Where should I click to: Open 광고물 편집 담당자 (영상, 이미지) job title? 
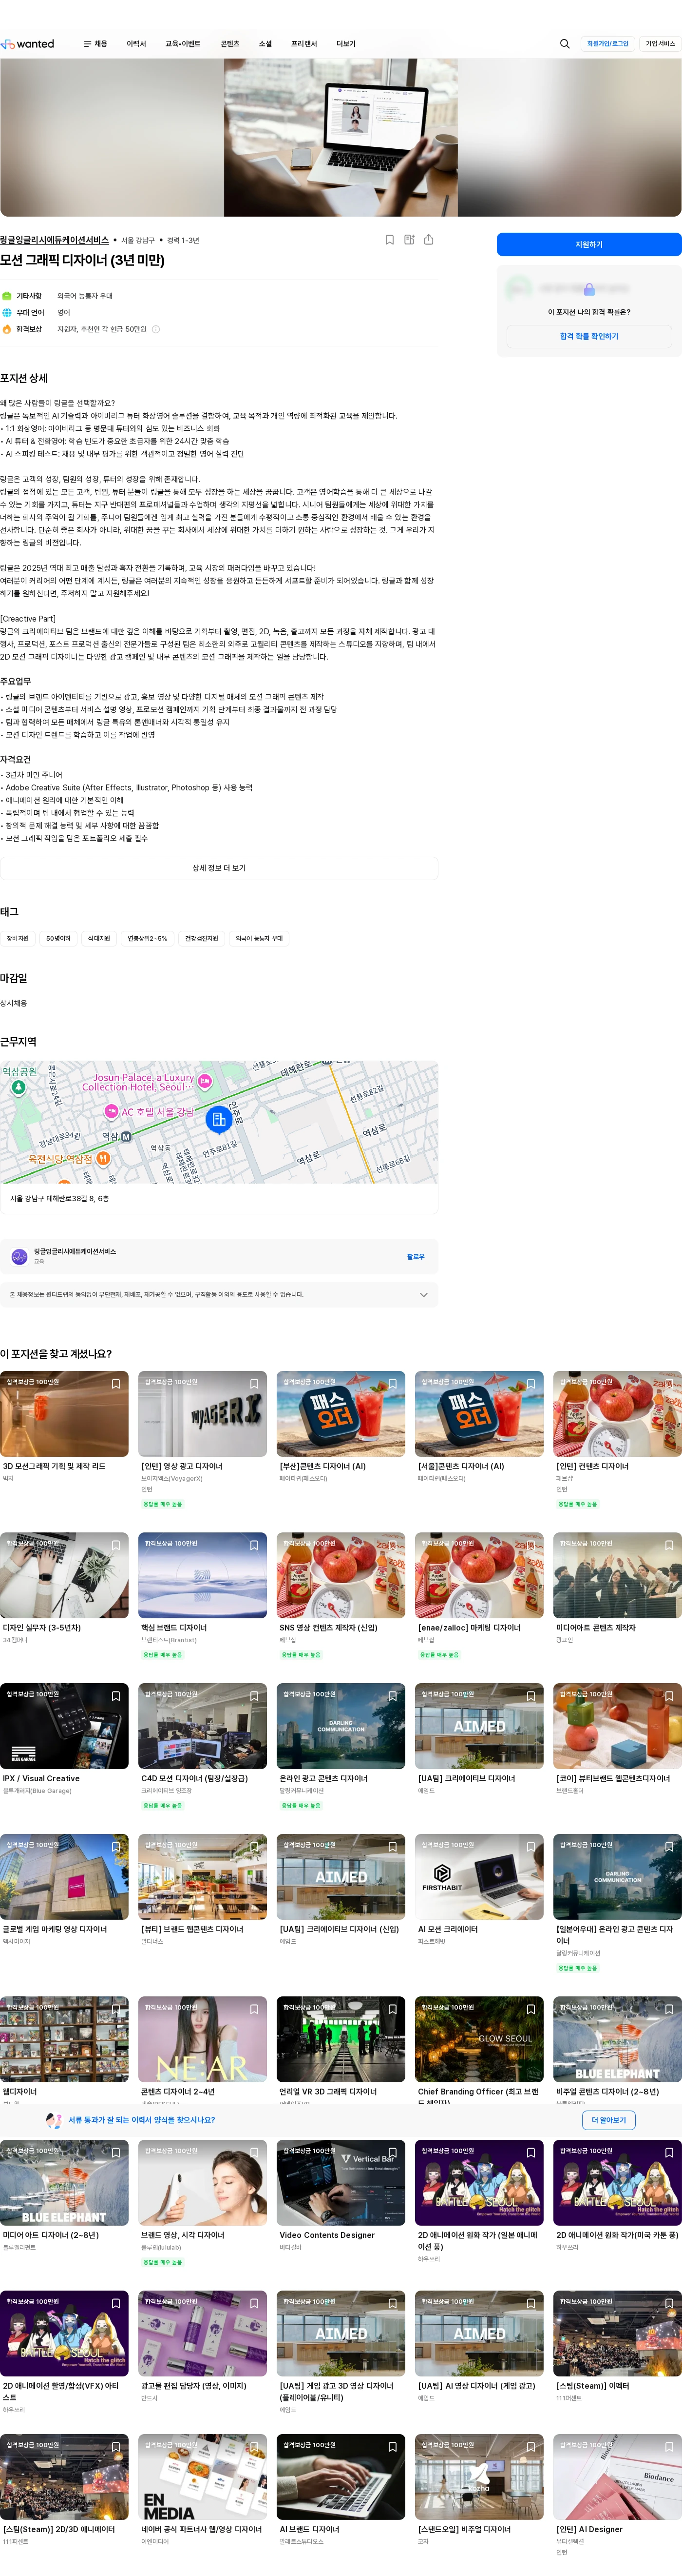(194, 2385)
